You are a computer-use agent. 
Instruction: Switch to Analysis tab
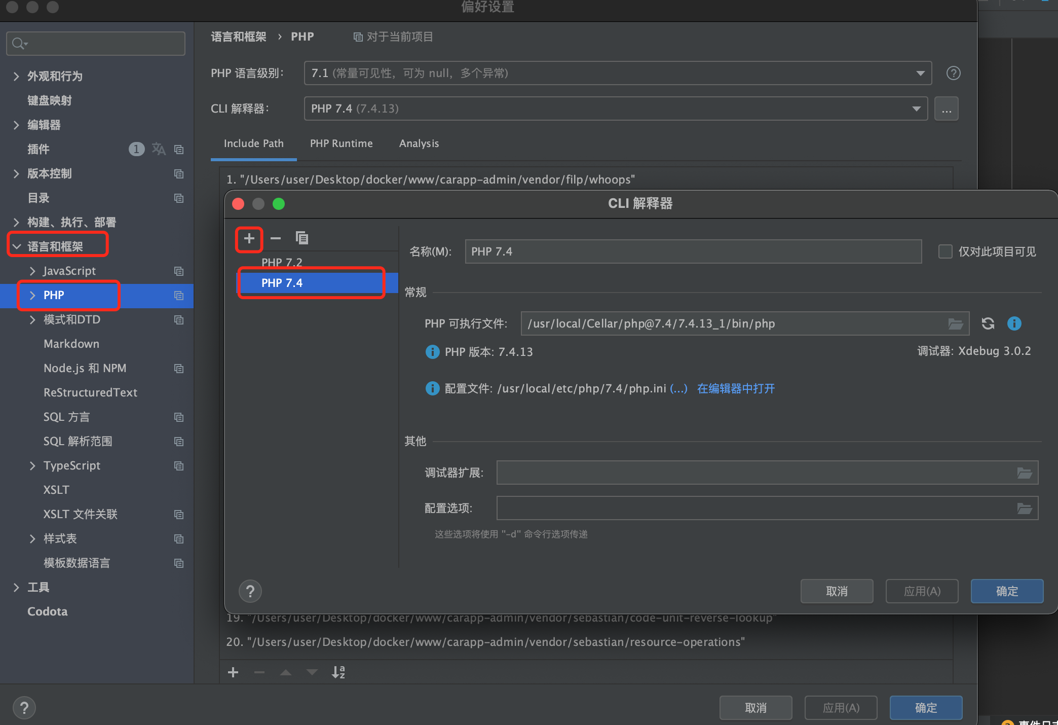[419, 143]
